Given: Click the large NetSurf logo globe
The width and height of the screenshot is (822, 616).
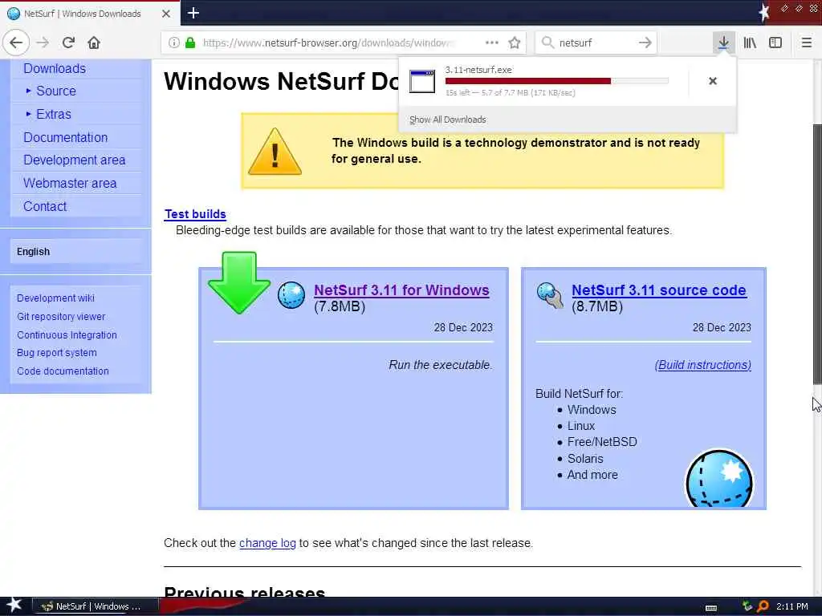Looking at the screenshot, I should (719, 479).
